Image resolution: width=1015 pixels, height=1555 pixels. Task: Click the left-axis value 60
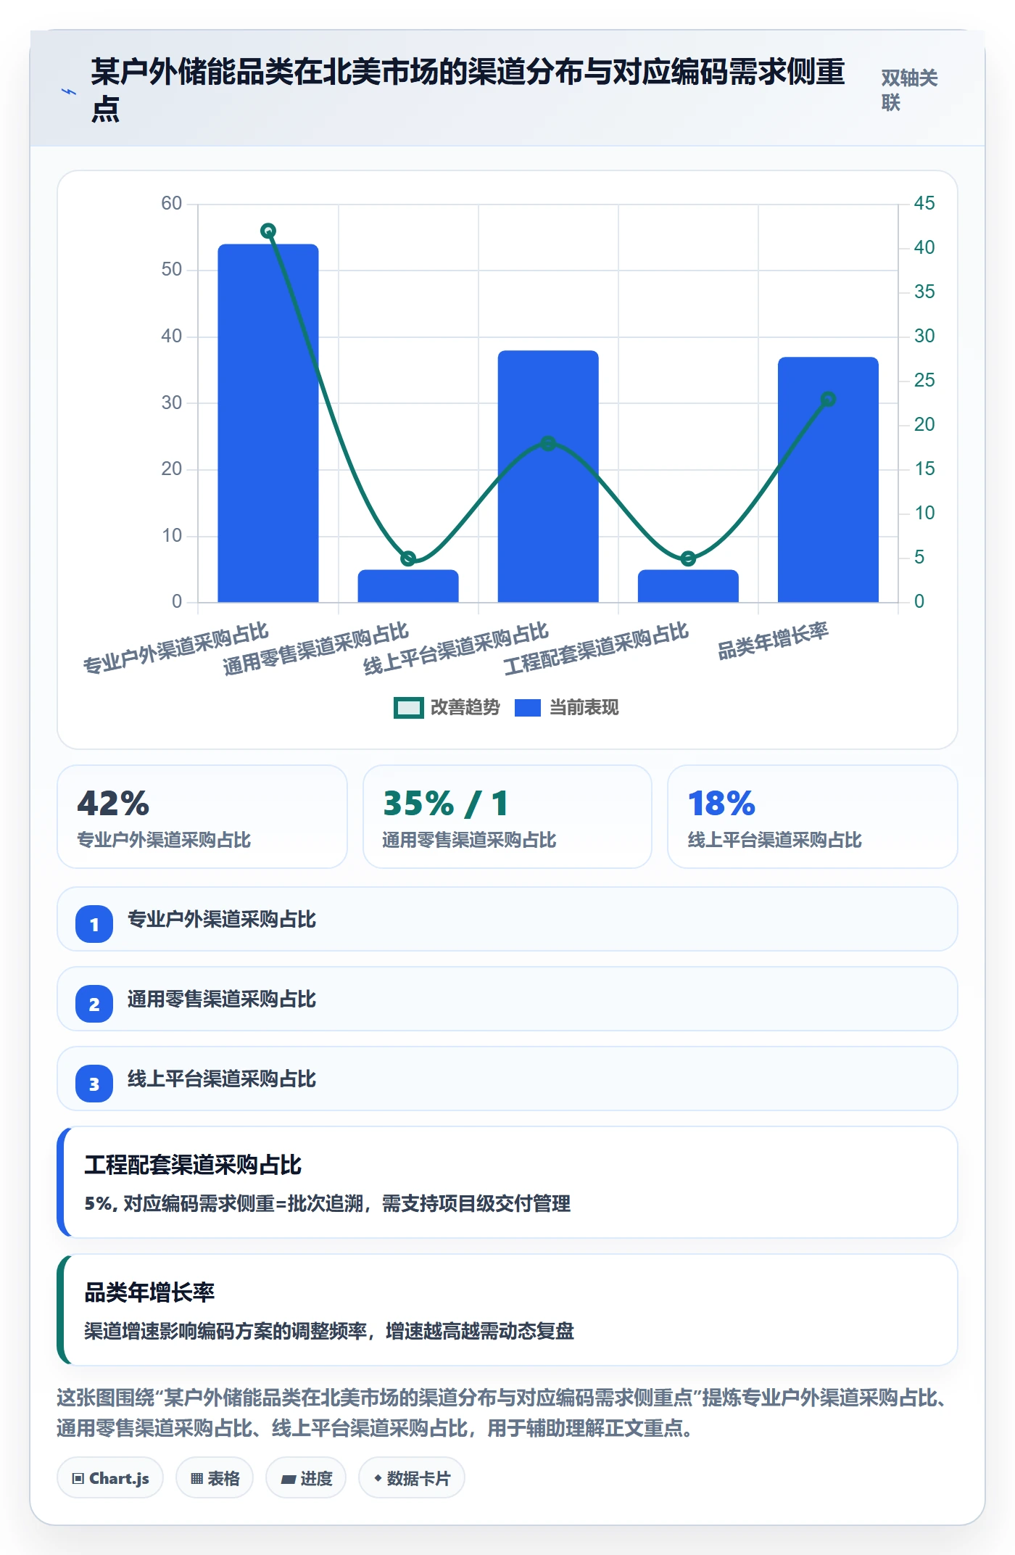point(172,203)
